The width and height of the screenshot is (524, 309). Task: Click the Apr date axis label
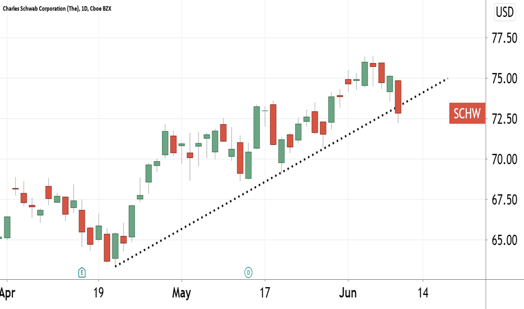coord(7,293)
